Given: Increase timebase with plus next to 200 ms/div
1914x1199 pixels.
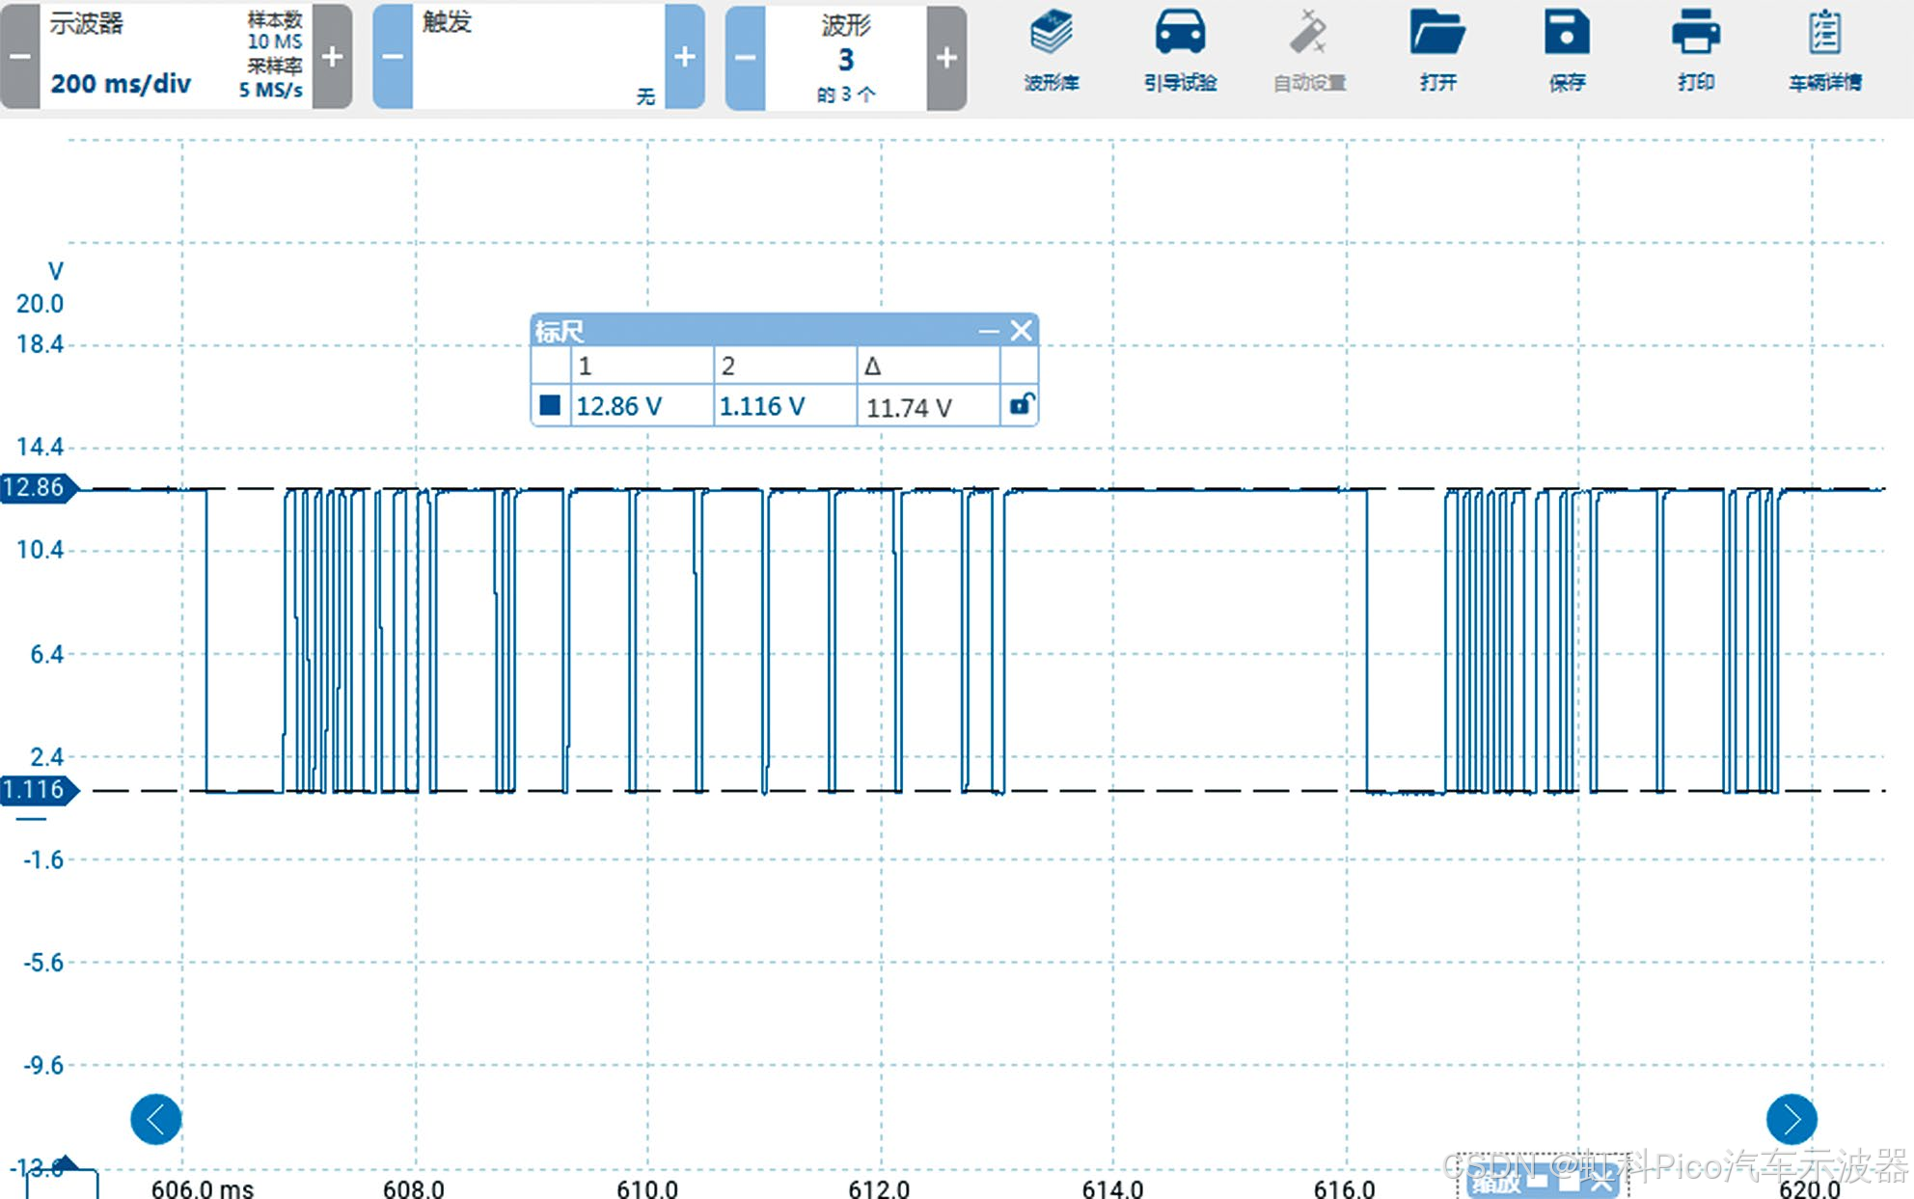Looking at the screenshot, I should coord(332,57).
